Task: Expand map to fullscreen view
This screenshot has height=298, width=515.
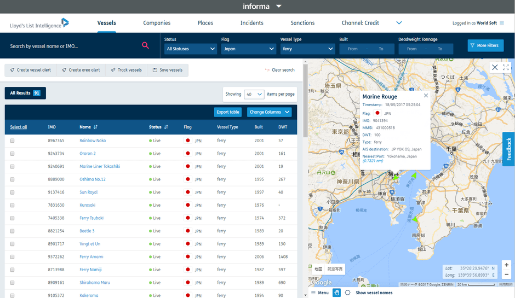Action: pos(506,67)
